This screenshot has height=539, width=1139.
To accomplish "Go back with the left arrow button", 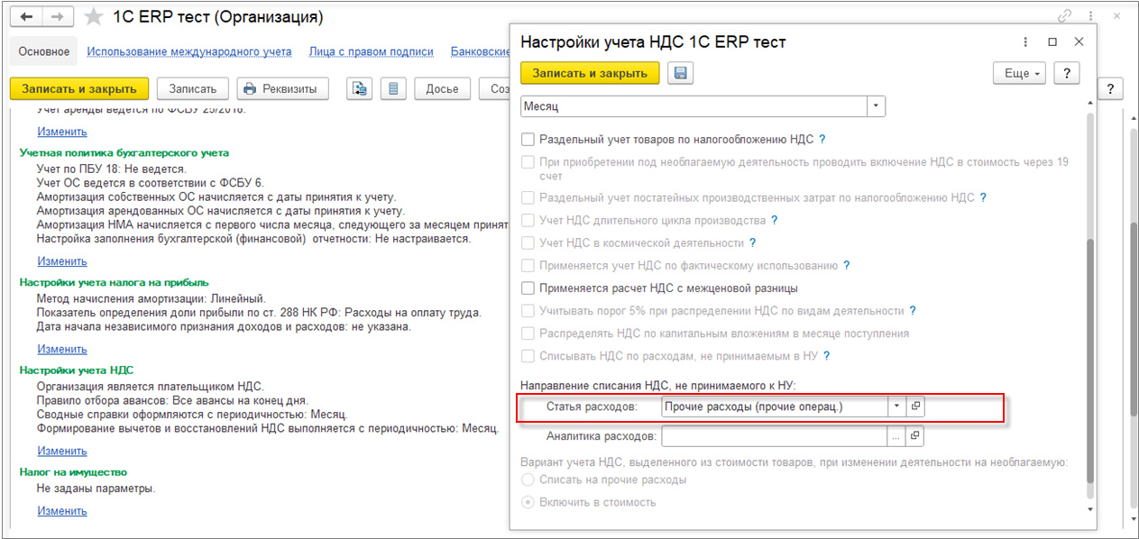I will point(27,17).
